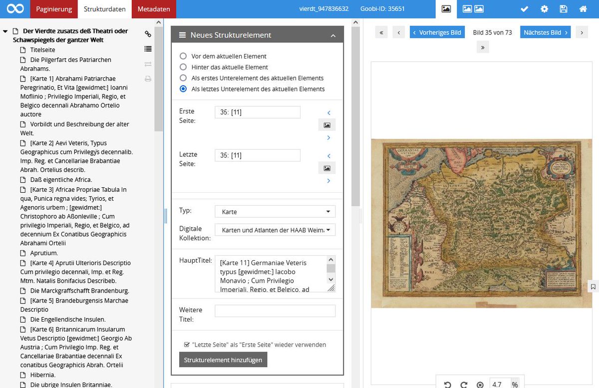Click the Erste Seite input field
Image resolution: width=599 pixels, height=388 pixels.
point(258,112)
